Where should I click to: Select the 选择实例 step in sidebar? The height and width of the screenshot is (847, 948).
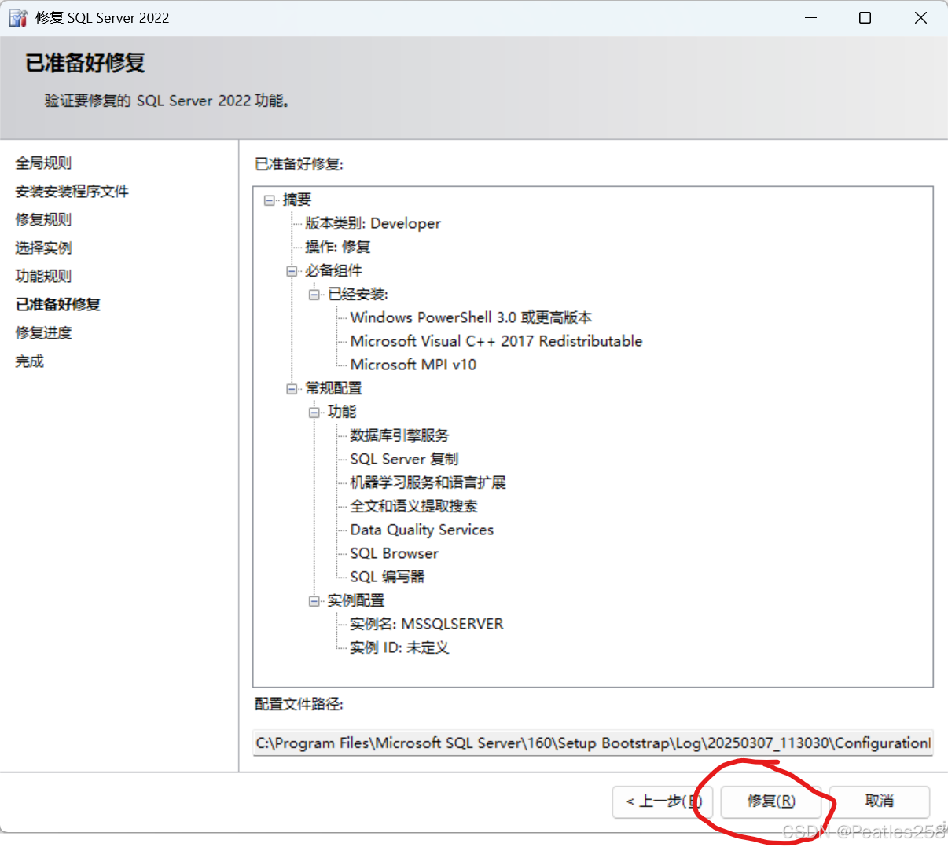[x=43, y=248]
